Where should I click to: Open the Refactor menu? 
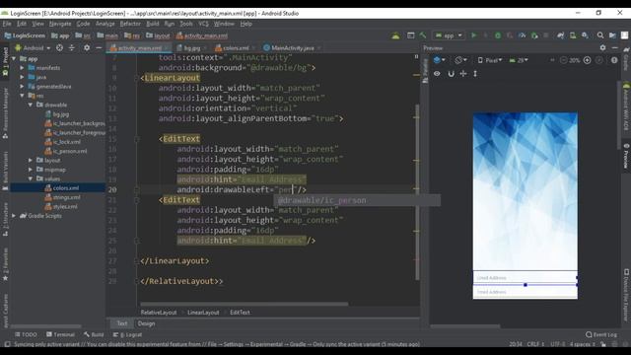(x=130, y=24)
